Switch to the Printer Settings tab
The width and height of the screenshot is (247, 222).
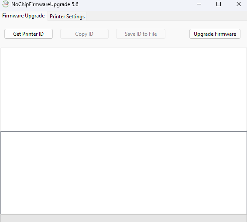coord(67,17)
